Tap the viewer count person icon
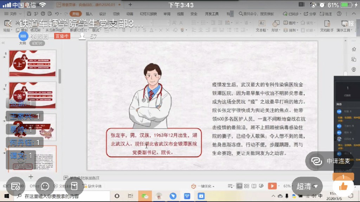 82,36
